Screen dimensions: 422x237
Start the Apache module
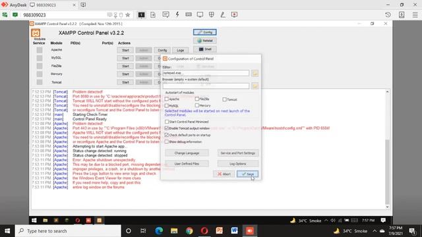125,50
